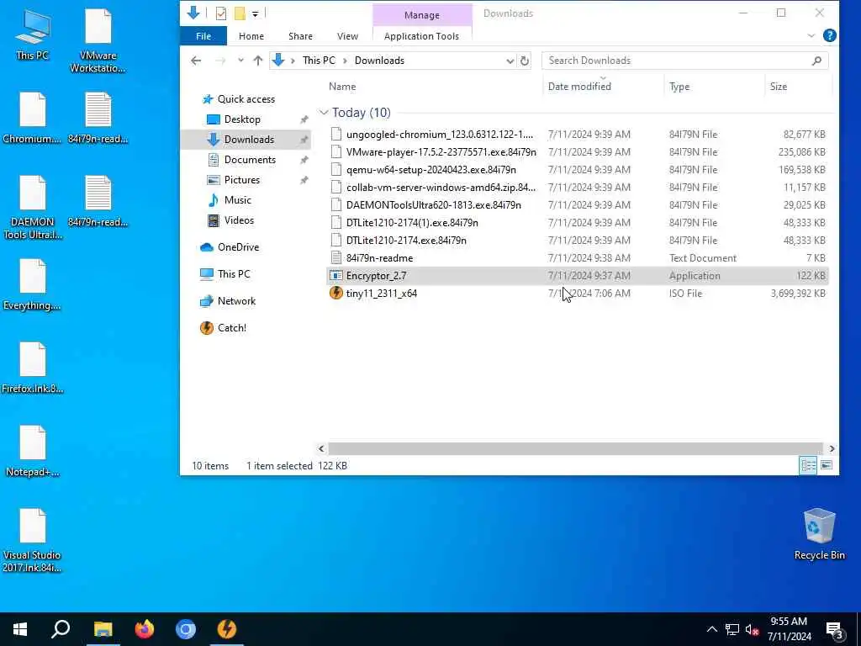Open This PC desktop icon

pos(33,34)
